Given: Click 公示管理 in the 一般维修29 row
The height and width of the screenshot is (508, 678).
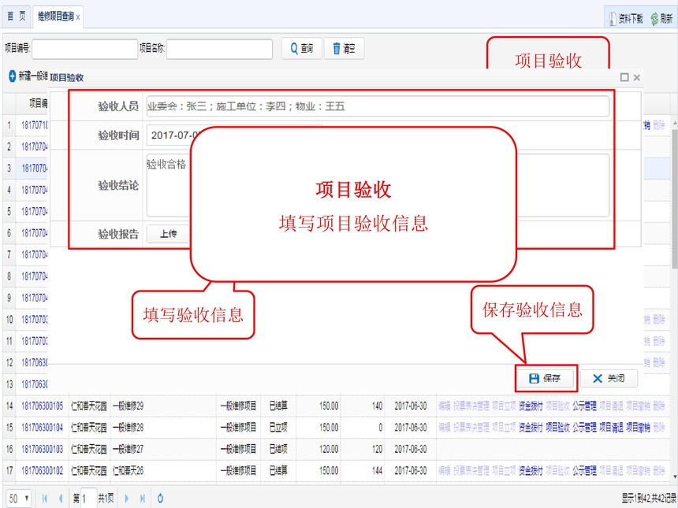Looking at the screenshot, I should (584, 406).
